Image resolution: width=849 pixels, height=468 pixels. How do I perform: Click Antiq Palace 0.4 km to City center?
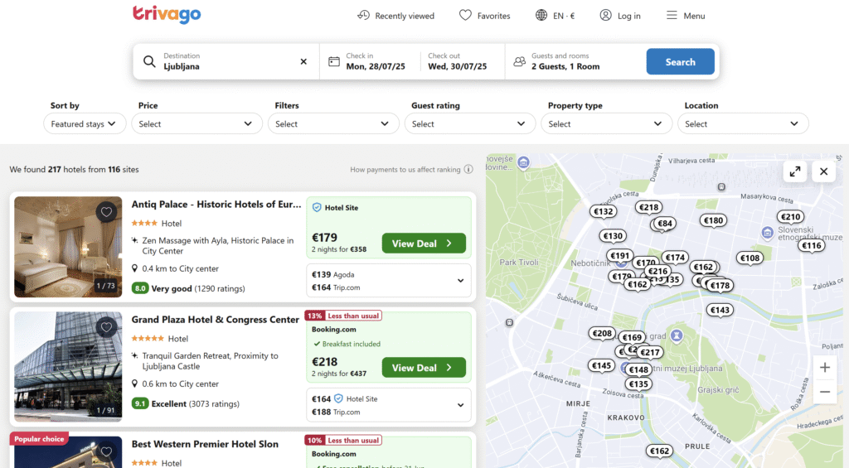(x=176, y=268)
